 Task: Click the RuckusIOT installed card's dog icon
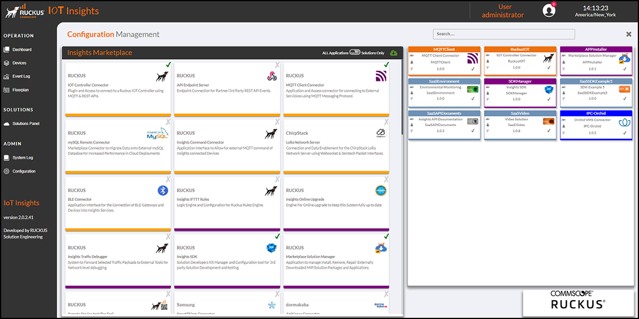548,59
